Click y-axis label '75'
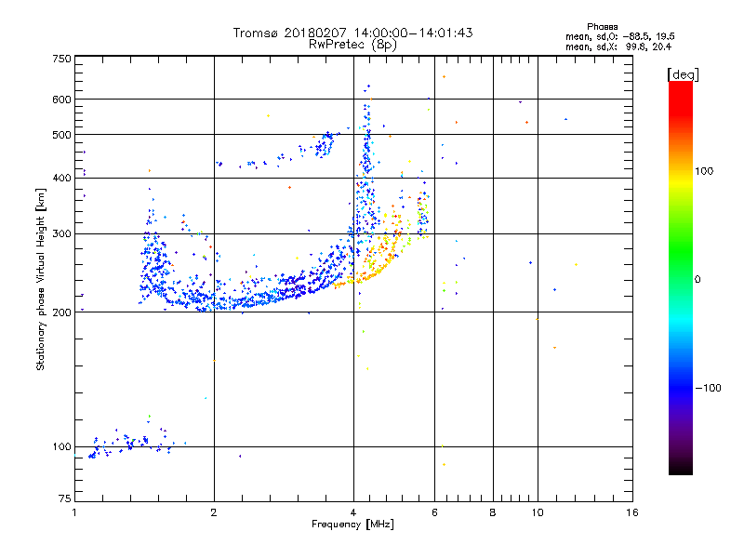744x558 pixels. pyautogui.click(x=65, y=498)
